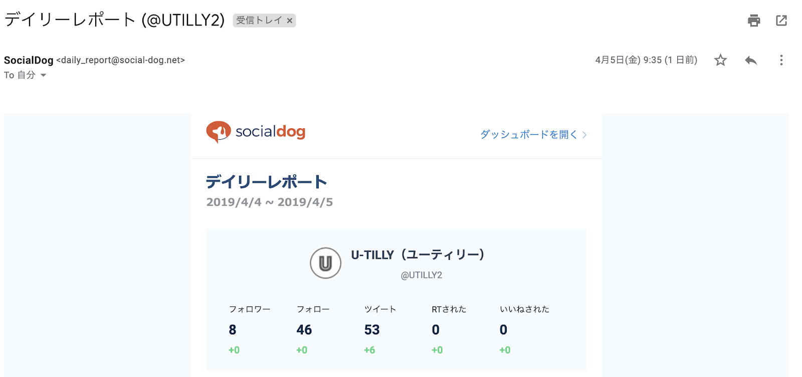Click the U-TILLY profile avatar
802x377 pixels.
tap(325, 263)
